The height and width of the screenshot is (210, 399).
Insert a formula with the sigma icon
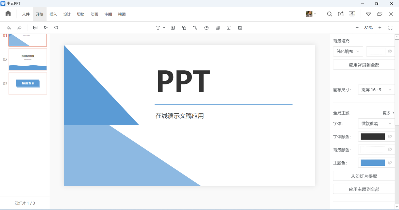[229, 28]
